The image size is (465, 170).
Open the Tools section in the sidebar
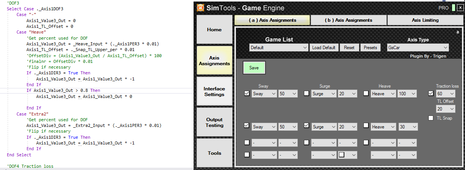[x=214, y=153]
